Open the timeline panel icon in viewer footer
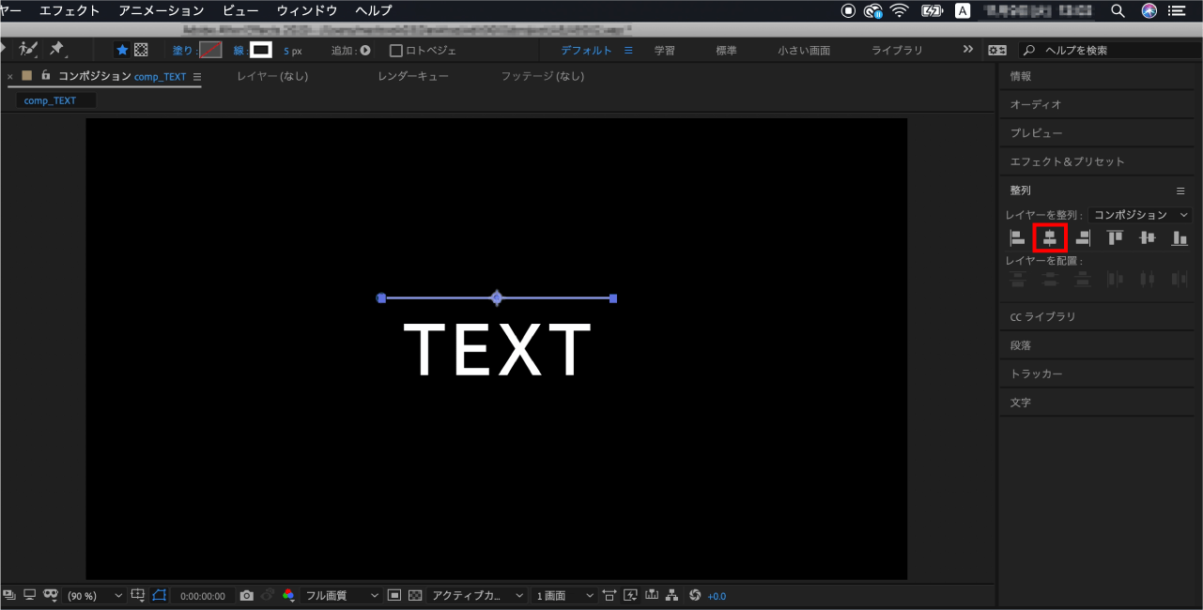 pos(652,595)
